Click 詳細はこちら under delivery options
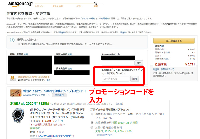The width and height of the screenshot is (200, 139). click(105, 135)
